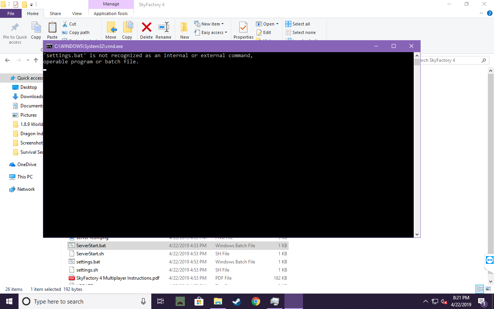Click the Copy path icon in the ribbon
Viewport: 494px width, 309px height.
pyautogui.click(x=64, y=32)
